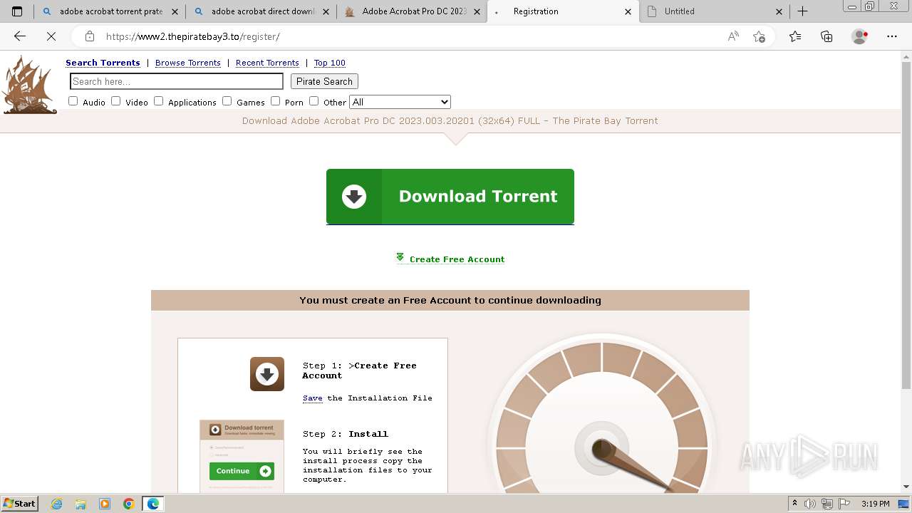Open media player taskbar icon
This screenshot has width=912, height=513.
click(105, 504)
